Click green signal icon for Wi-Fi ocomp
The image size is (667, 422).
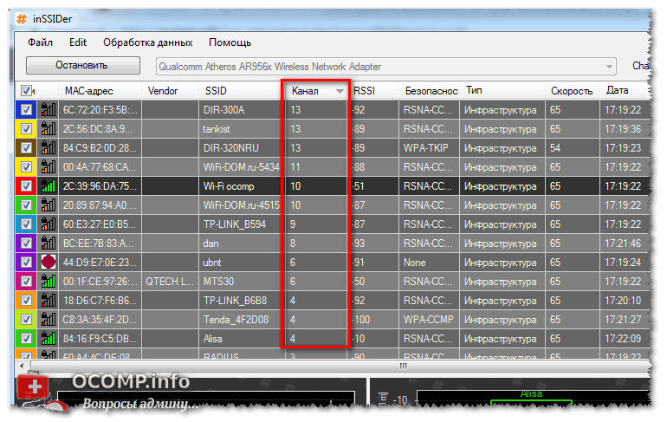tap(48, 186)
